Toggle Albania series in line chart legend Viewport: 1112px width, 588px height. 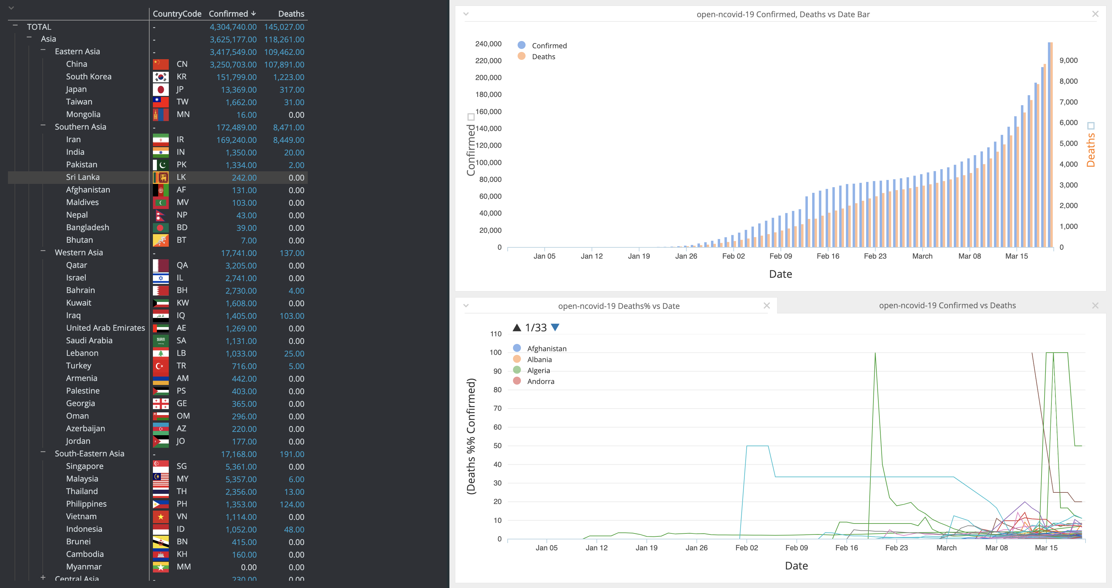point(532,359)
